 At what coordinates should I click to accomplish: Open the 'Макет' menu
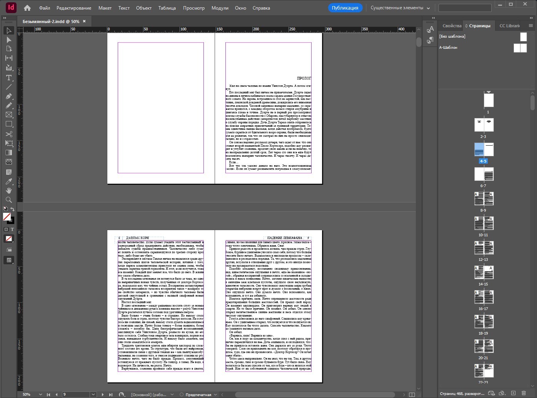click(x=105, y=8)
